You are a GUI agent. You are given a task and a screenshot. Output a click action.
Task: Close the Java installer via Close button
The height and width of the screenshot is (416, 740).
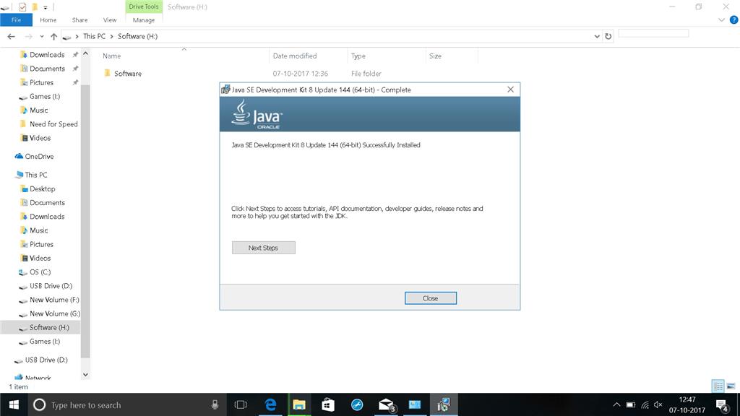(x=431, y=298)
